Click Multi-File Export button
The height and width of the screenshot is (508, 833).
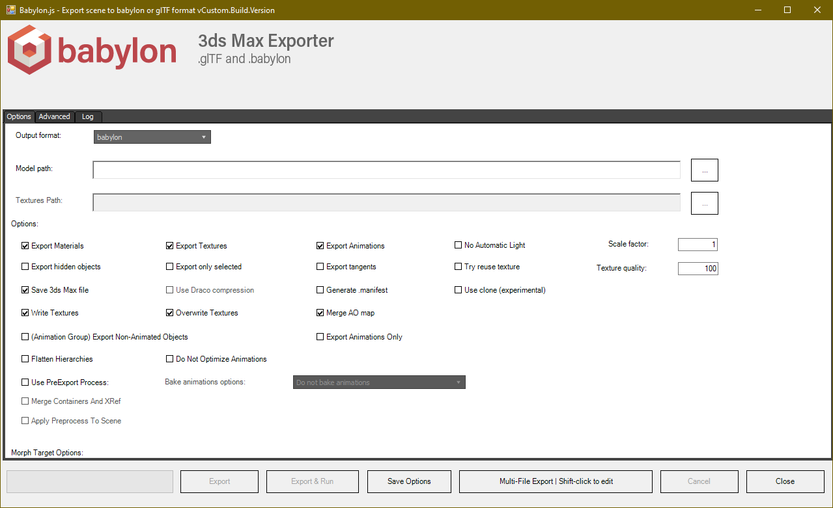(x=555, y=481)
